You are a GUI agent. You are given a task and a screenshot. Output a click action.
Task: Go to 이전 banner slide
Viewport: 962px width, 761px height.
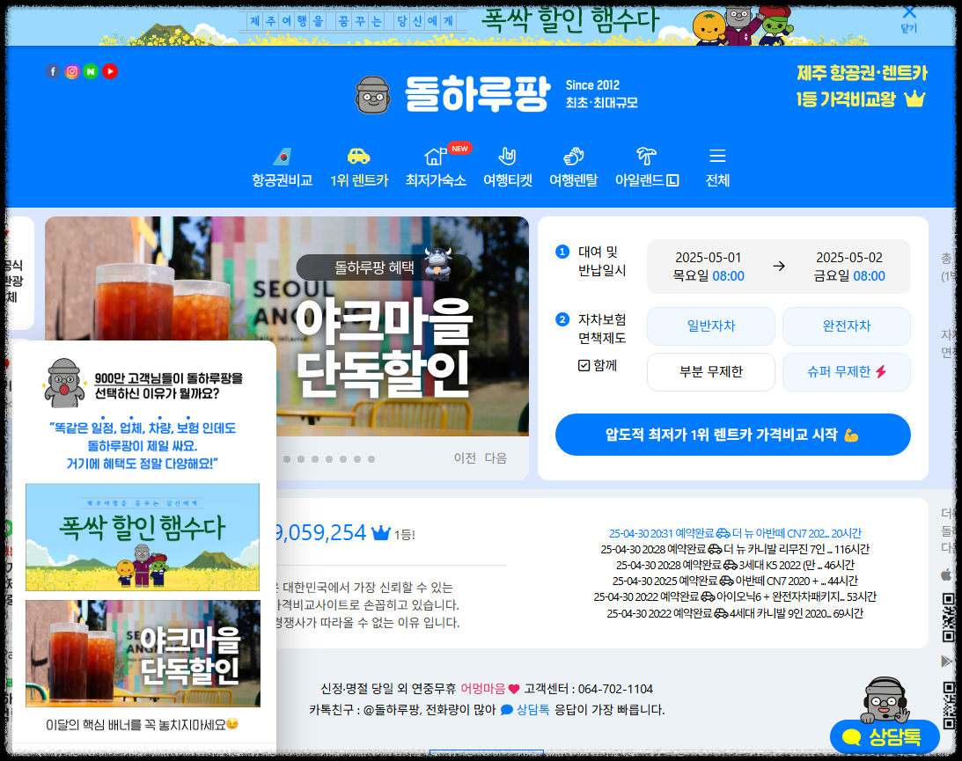pyautogui.click(x=465, y=458)
